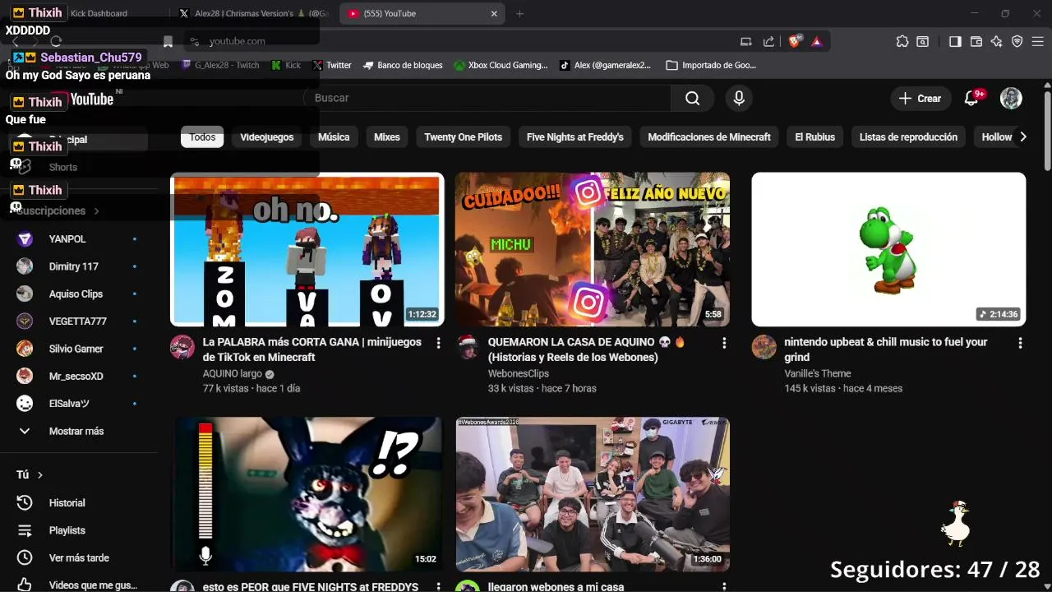This screenshot has width=1052, height=592.
Task: Open Ver más tarde in sidebar
Action: coord(77,558)
